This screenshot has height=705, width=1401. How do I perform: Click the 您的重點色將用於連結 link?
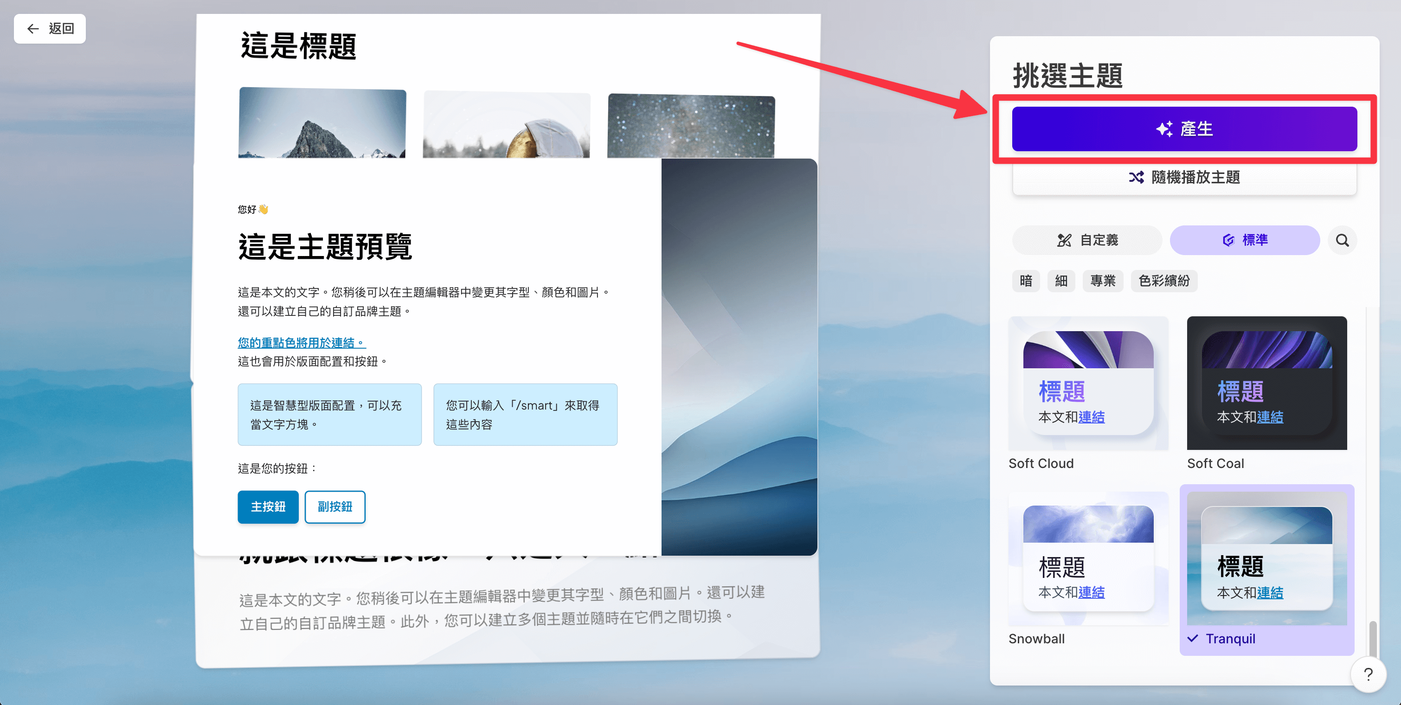[302, 342]
